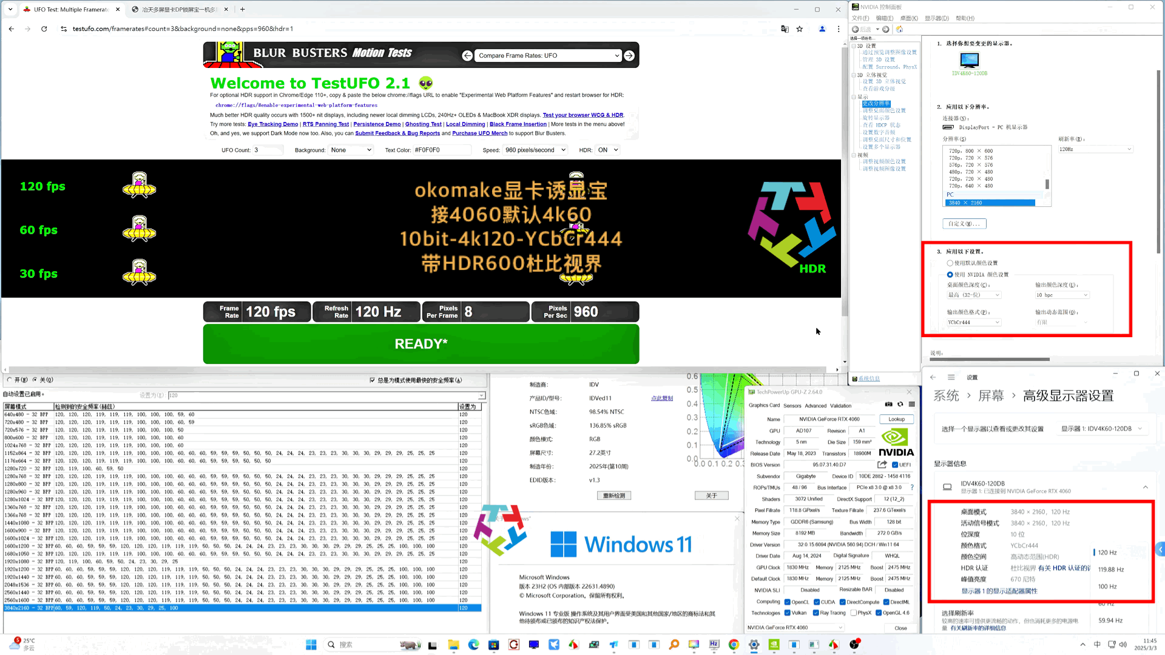Click NVIDIA Control Panel home icon
The width and height of the screenshot is (1165, 655).
(899, 29)
